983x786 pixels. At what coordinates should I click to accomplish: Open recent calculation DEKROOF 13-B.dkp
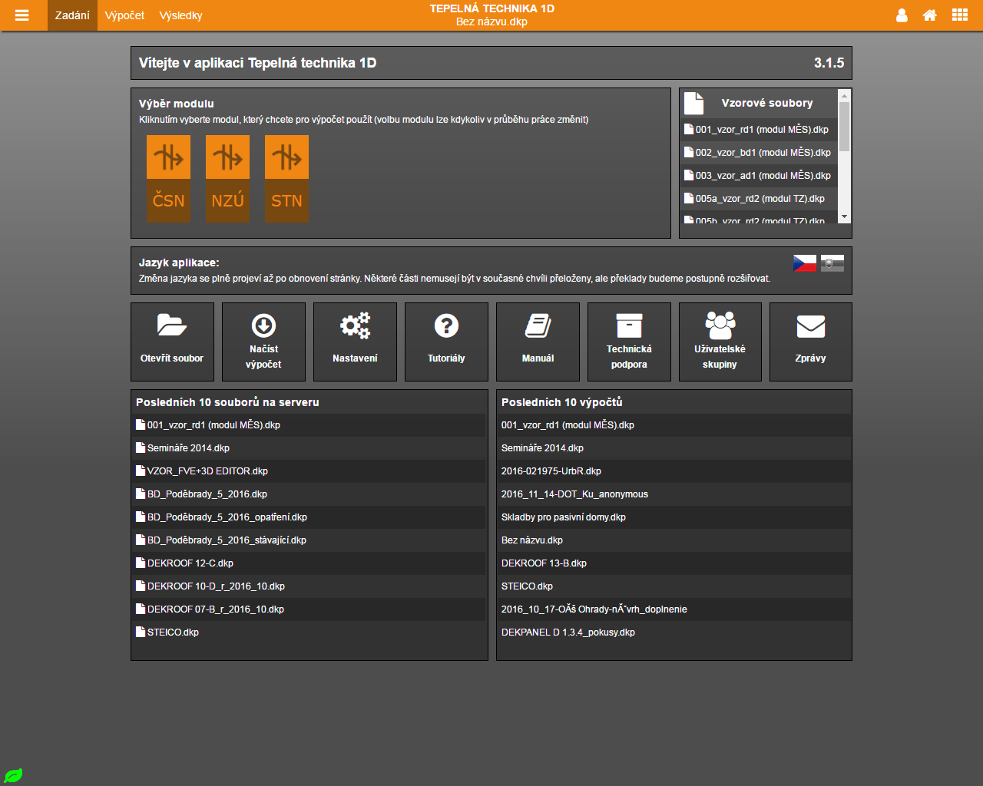(674, 563)
